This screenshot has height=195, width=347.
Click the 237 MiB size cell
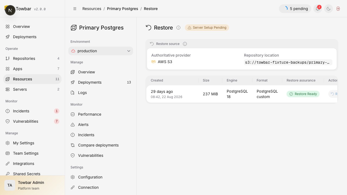pyautogui.click(x=210, y=94)
